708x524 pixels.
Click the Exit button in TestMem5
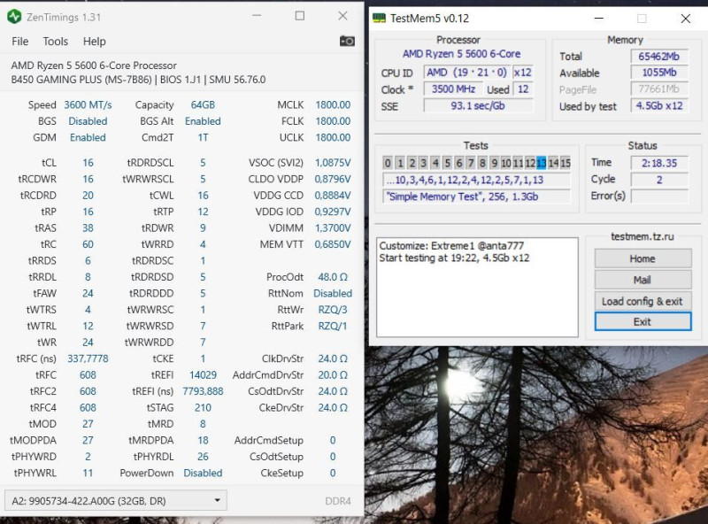[643, 321]
